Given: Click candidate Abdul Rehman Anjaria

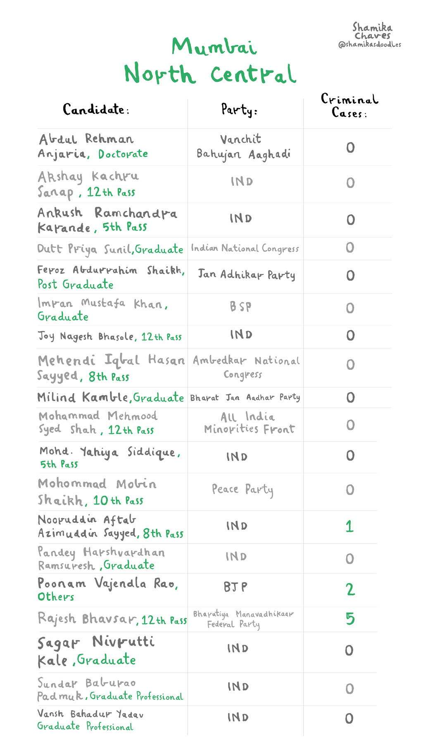Looking at the screenshot, I should click(86, 146).
